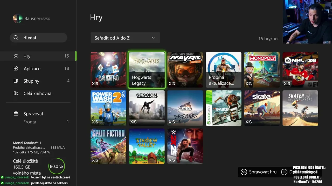Click the Hry page heading
Screen dimensions: 332x186
point(96,18)
